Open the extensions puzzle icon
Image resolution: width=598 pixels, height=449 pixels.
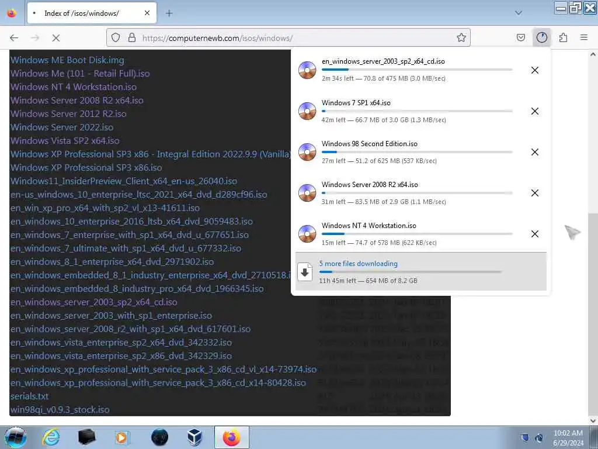coord(563,37)
